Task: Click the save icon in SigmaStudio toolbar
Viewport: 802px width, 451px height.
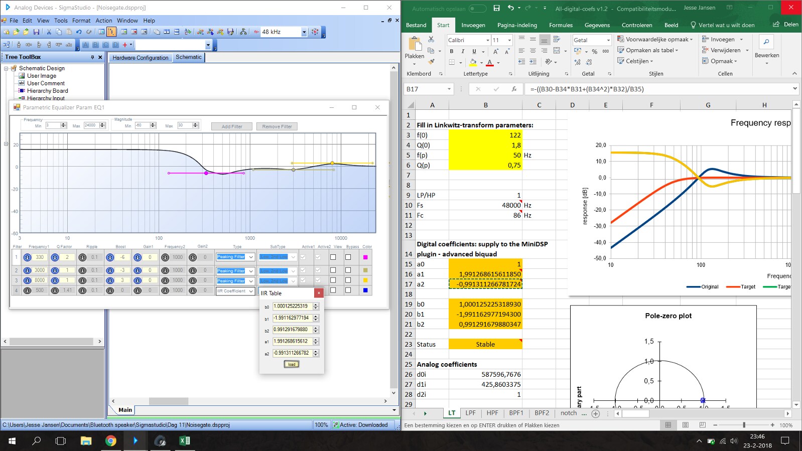Action: [36, 32]
